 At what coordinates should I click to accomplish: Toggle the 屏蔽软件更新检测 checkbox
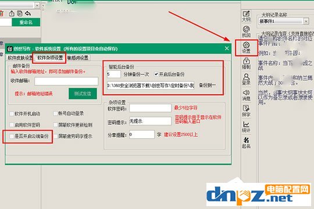[55, 125]
